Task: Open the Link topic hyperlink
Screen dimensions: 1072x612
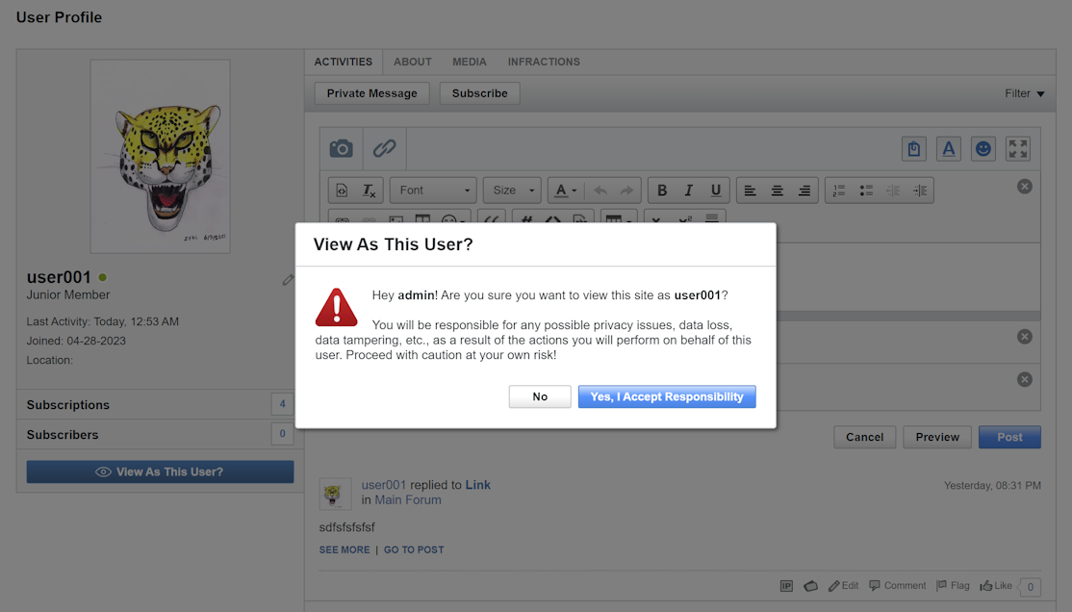Action: click(x=478, y=485)
